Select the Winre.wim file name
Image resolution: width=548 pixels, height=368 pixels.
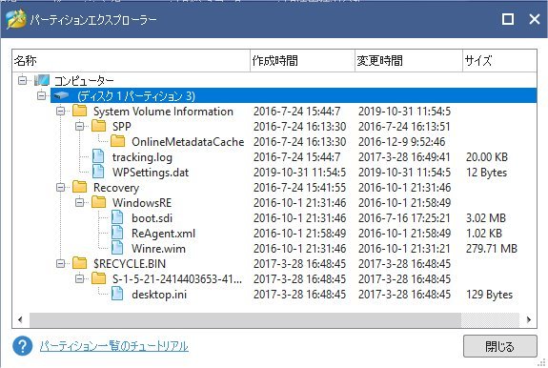[x=158, y=249]
